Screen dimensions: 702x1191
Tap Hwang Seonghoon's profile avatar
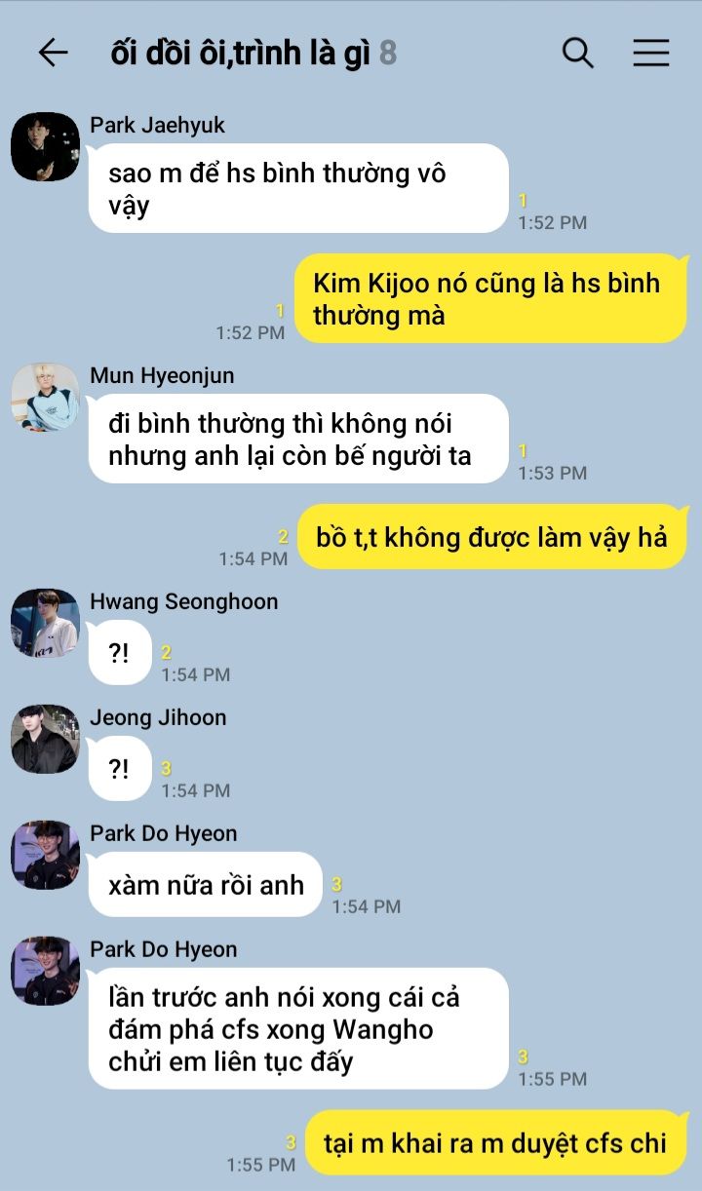coord(45,623)
